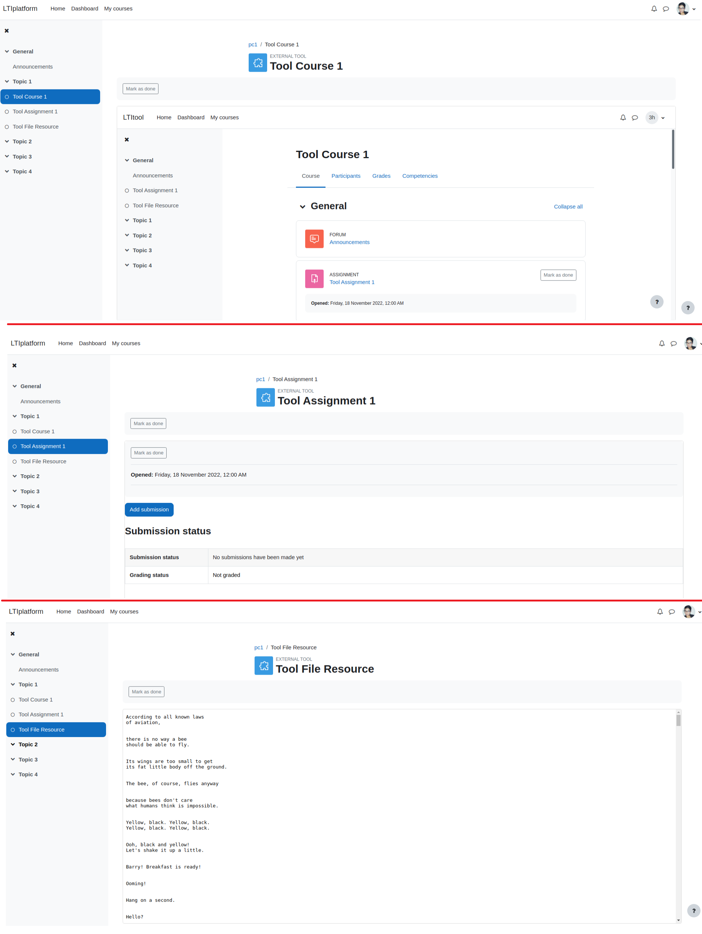Collapse the General section heading chevron in LTItool content
Screen dimensions: 702x934
(303, 207)
